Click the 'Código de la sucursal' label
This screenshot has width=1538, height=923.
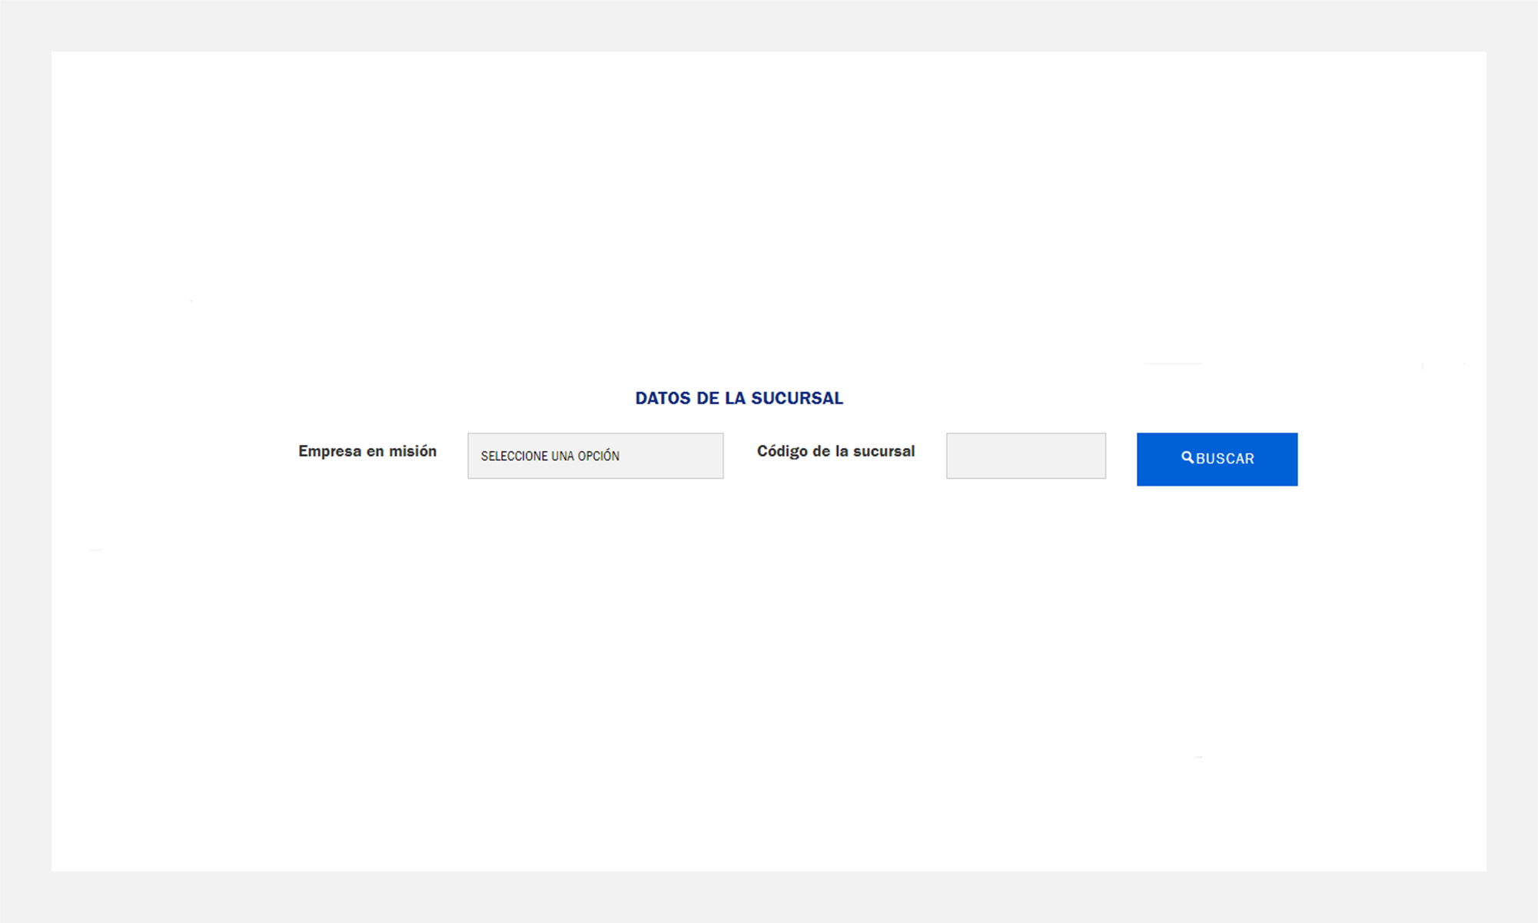tap(835, 451)
